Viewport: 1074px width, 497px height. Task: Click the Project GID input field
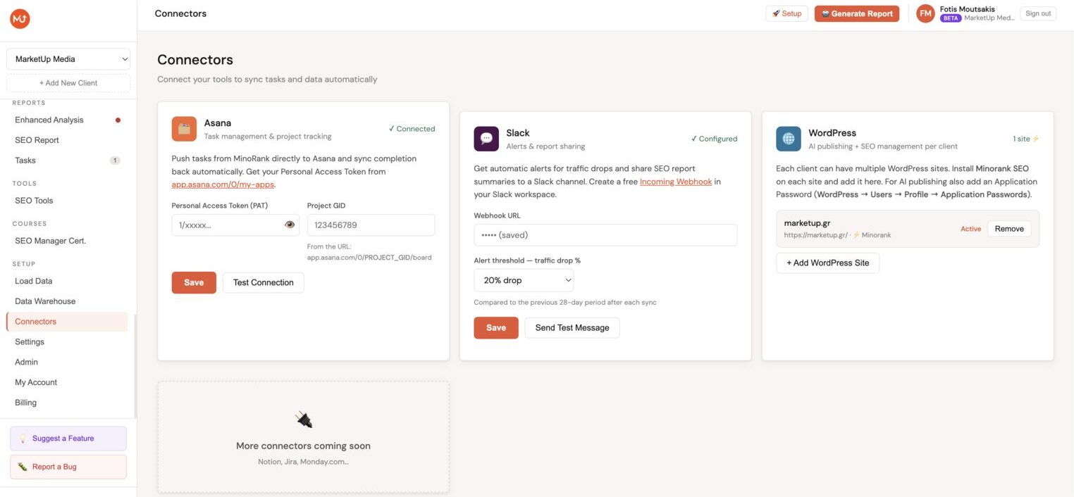tap(371, 225)
